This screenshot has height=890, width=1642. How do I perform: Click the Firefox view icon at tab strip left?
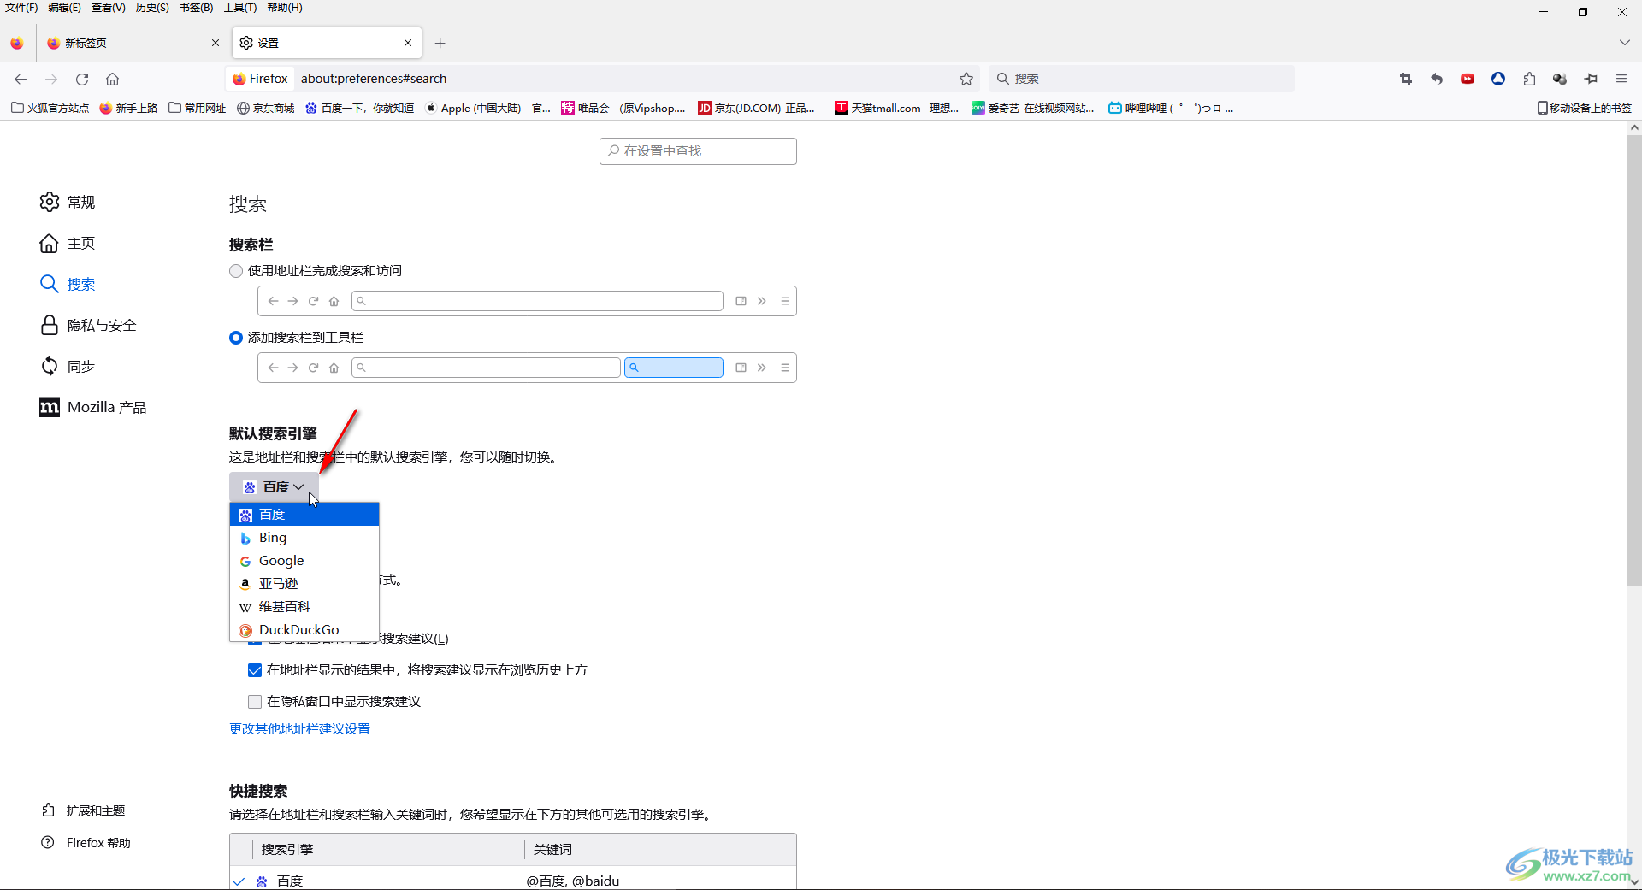pos(17,43)
